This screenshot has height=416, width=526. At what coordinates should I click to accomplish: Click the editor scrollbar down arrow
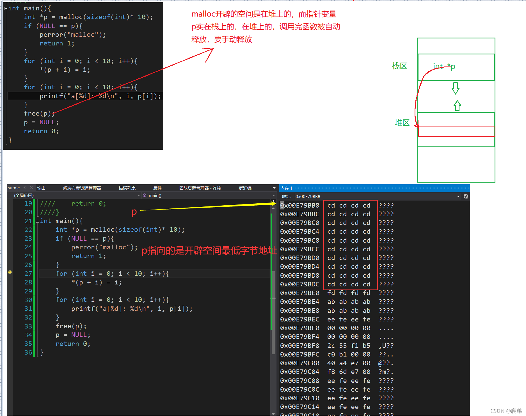click(273, 414)
